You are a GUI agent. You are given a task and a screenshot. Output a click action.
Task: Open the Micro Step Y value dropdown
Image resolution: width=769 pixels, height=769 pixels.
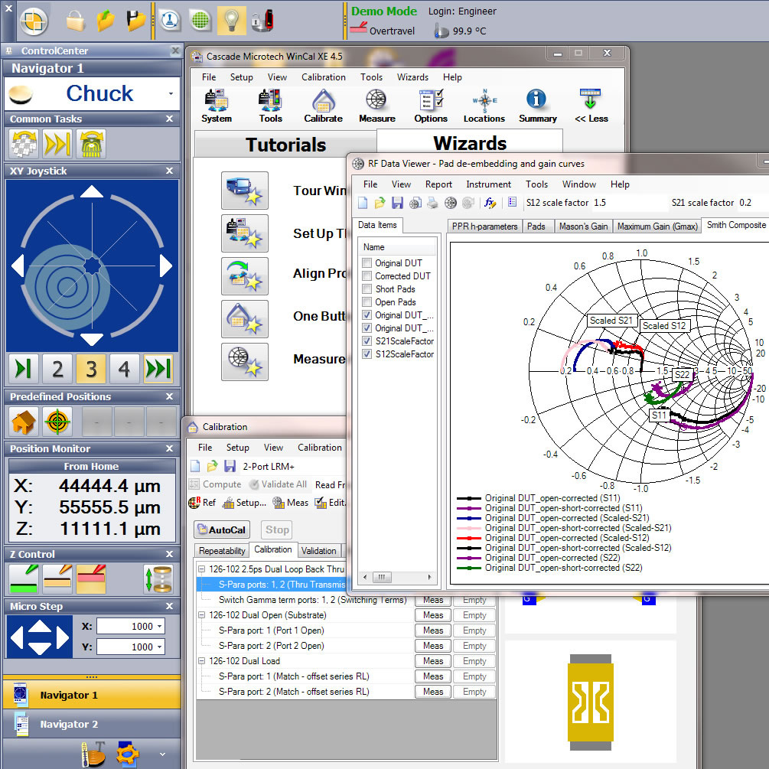click(x=159, y=647)
